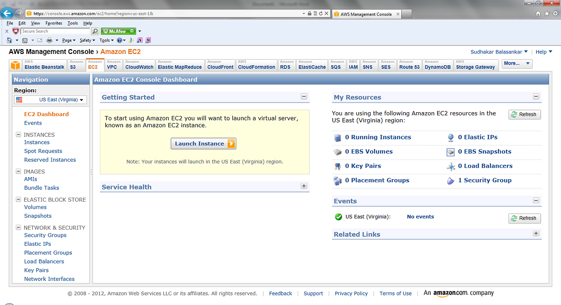
Task: Open the Safety command bar menu
Action: [x=87, y=40]
